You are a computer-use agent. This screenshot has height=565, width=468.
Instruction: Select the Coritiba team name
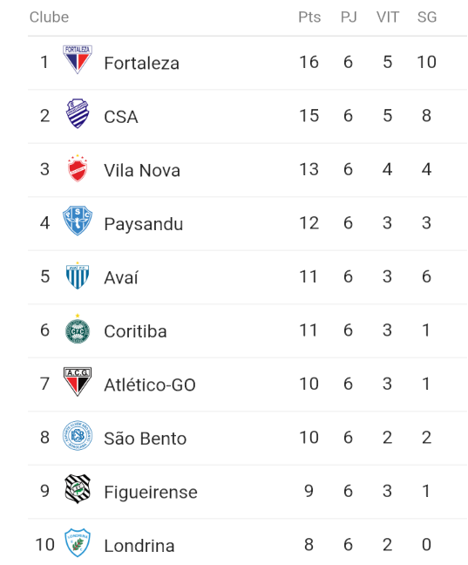pyautogui.click(x=135, y=331)
